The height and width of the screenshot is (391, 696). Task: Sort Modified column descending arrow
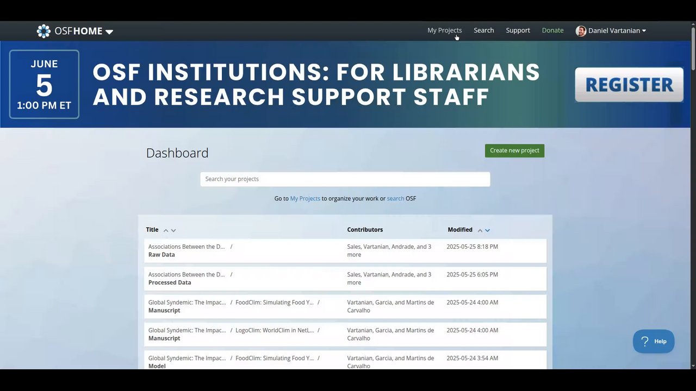pos(487,230)
